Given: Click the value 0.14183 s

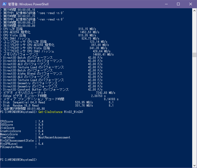Looking at the screenshot, I should pyautogui.click(x=111, y=99).
